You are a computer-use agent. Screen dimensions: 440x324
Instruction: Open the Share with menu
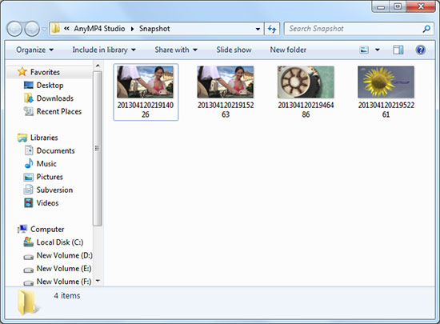click(x=176, y=50)
